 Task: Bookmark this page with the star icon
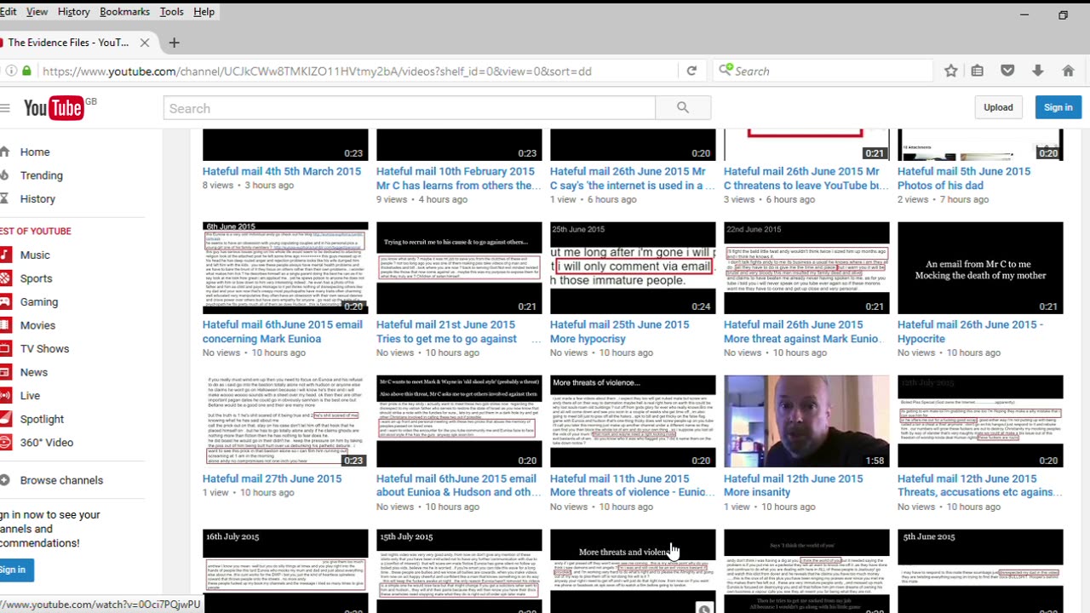pyautogui.click(x=951, y=72)
